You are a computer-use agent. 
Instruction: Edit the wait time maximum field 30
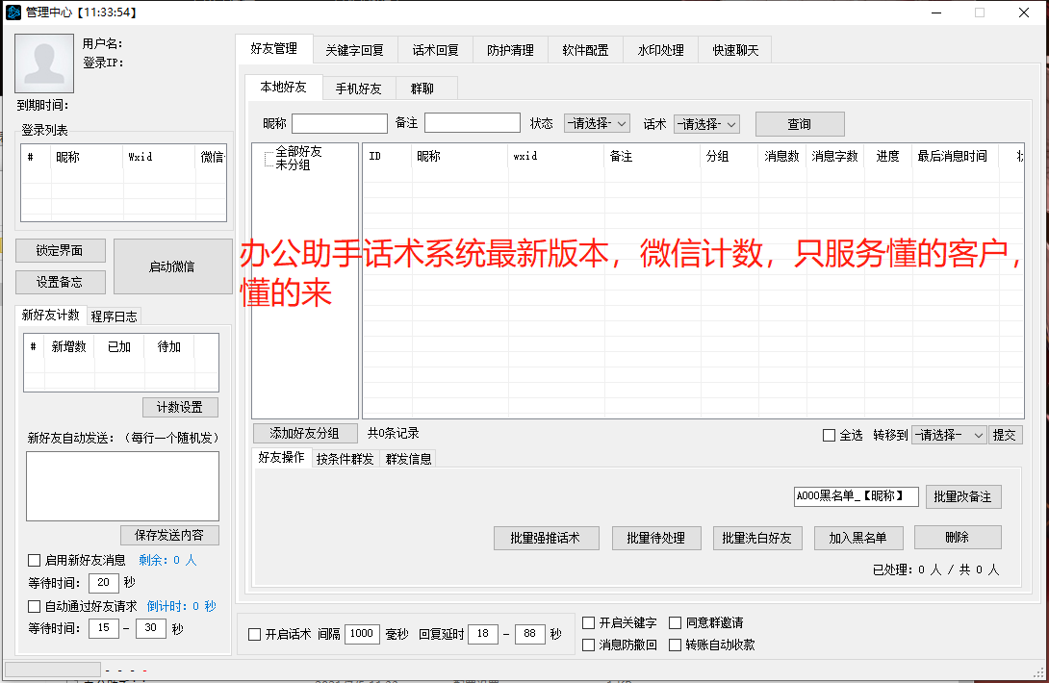pos(150,628)
